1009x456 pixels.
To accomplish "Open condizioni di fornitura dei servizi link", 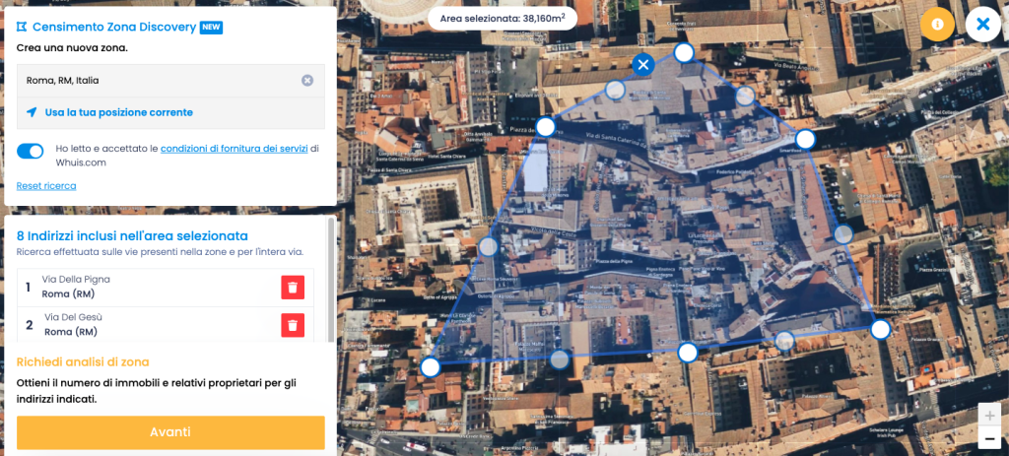I will pos(235,149).
